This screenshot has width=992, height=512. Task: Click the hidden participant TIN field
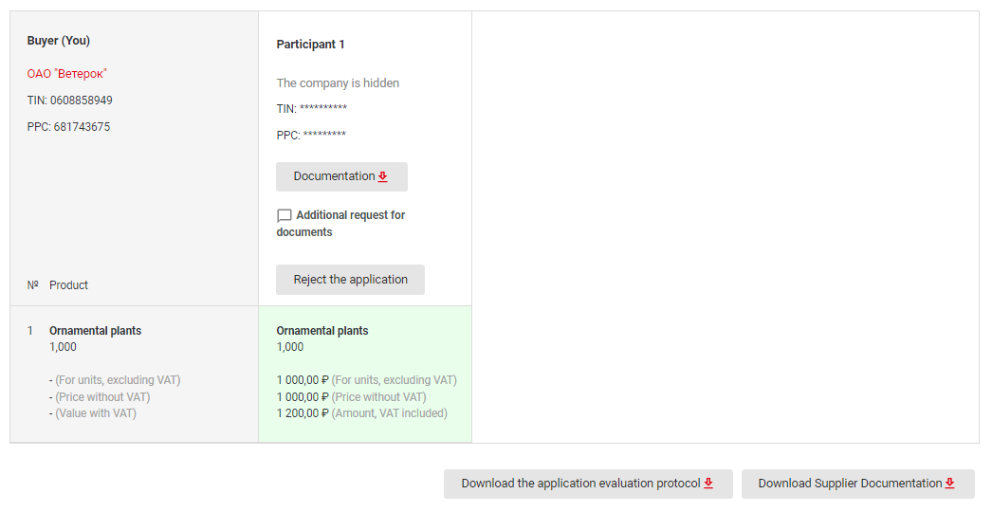312,109
